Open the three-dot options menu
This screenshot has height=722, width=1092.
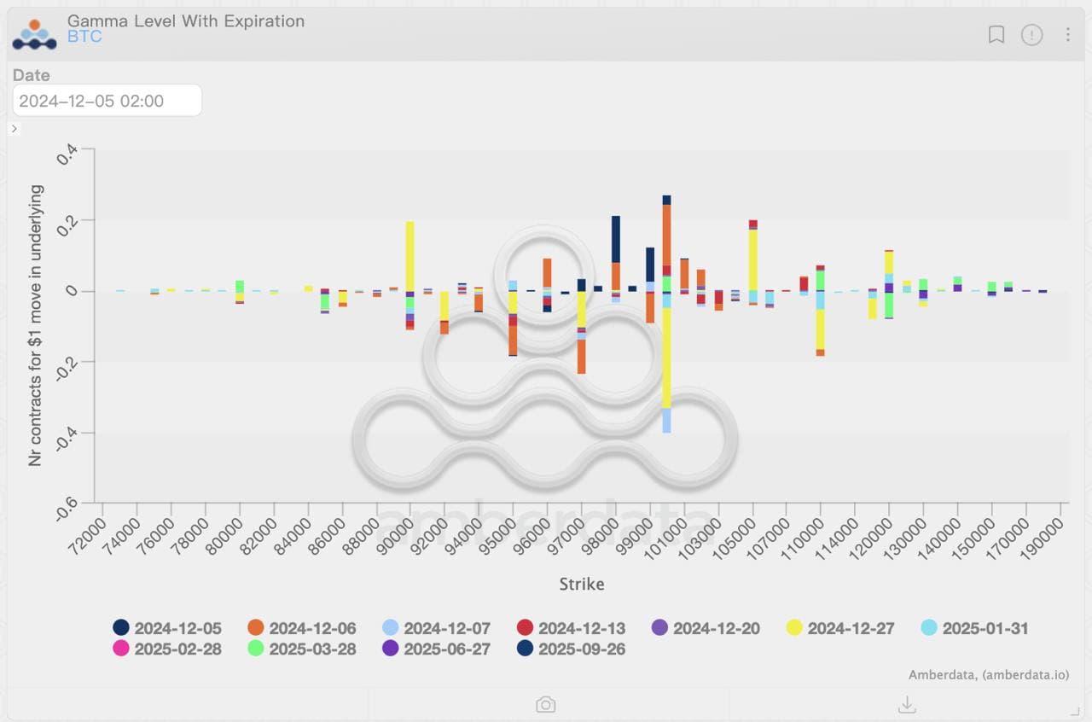pos(1068,34)
